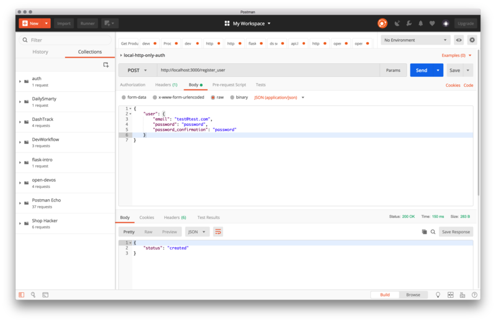This screenshot has height=322, width=496.
Task: Click the Save Response button
Action: click(x=456, y=232)
